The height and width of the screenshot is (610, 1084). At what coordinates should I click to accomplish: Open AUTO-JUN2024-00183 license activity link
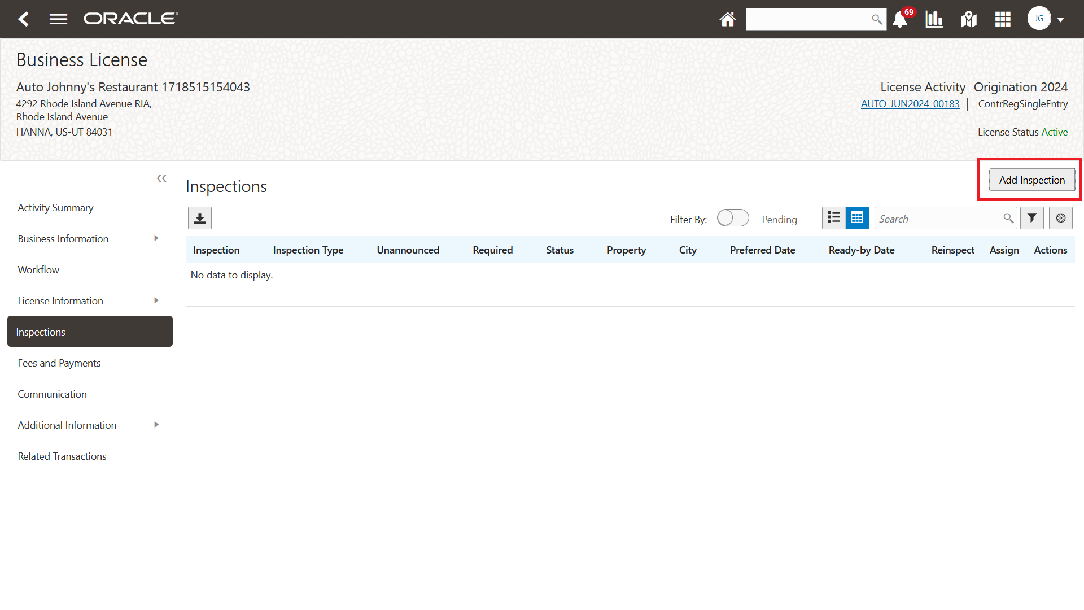point(910,103)
